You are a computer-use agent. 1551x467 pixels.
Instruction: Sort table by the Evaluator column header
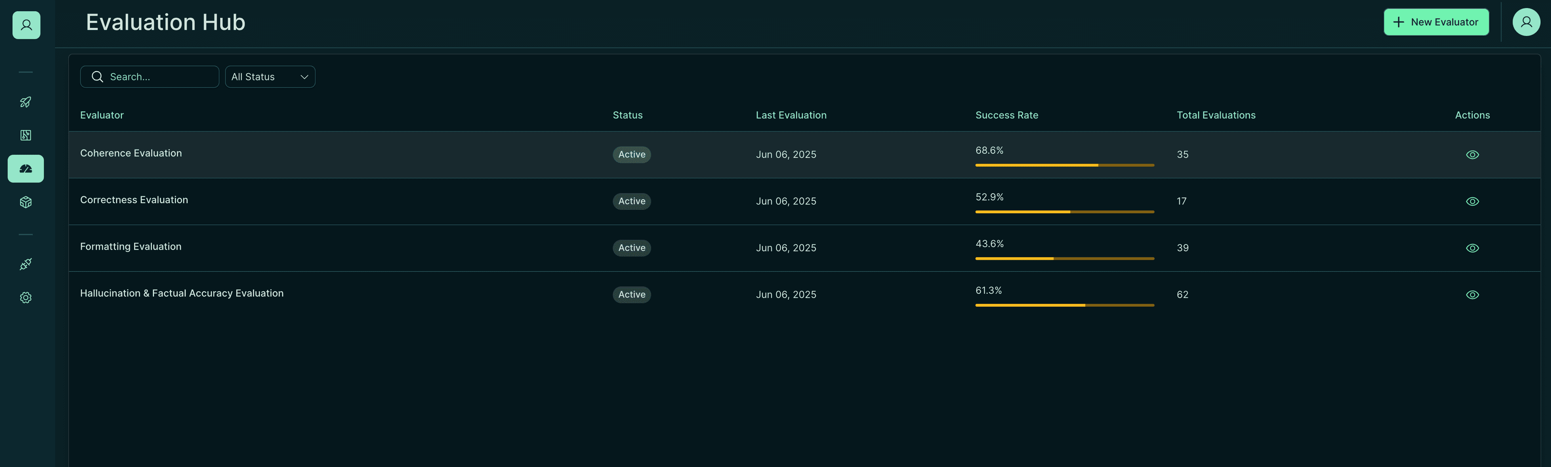(x=102, y=115)
